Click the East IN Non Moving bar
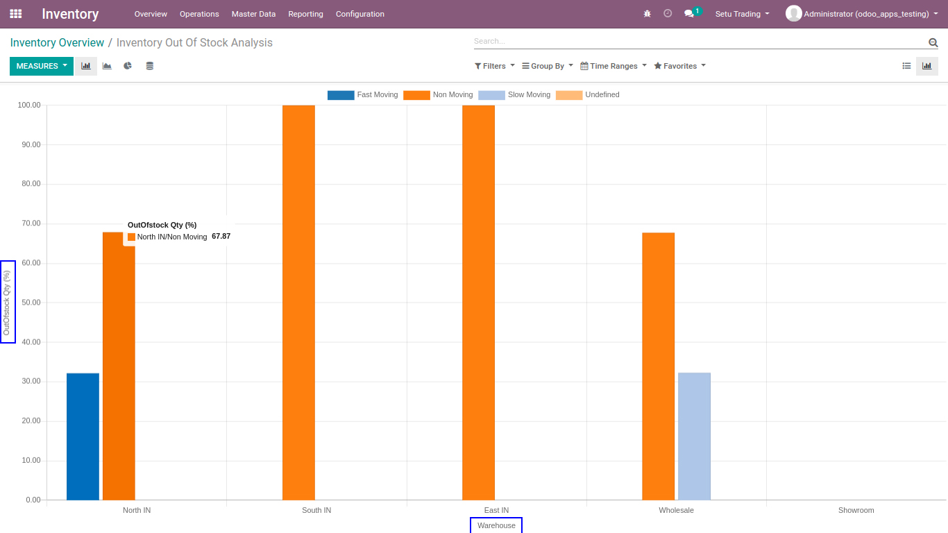Viewport: 948px width, 533px height. click(x=478, y=303)
